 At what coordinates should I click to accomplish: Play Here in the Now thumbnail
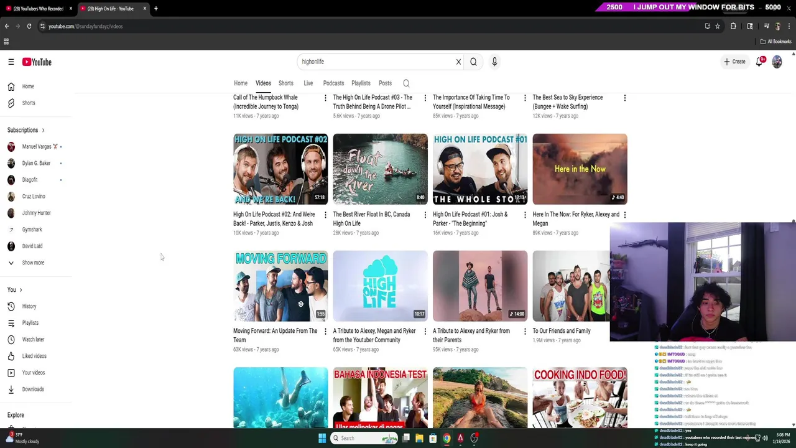pos(580,169)
